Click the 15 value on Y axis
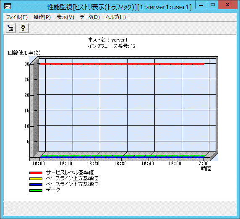 point(27,111)
